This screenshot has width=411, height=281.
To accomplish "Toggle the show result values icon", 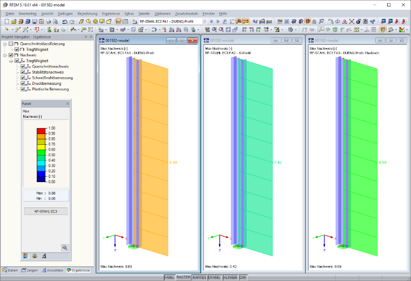I will pyautogui.click(x=246, y=22).
